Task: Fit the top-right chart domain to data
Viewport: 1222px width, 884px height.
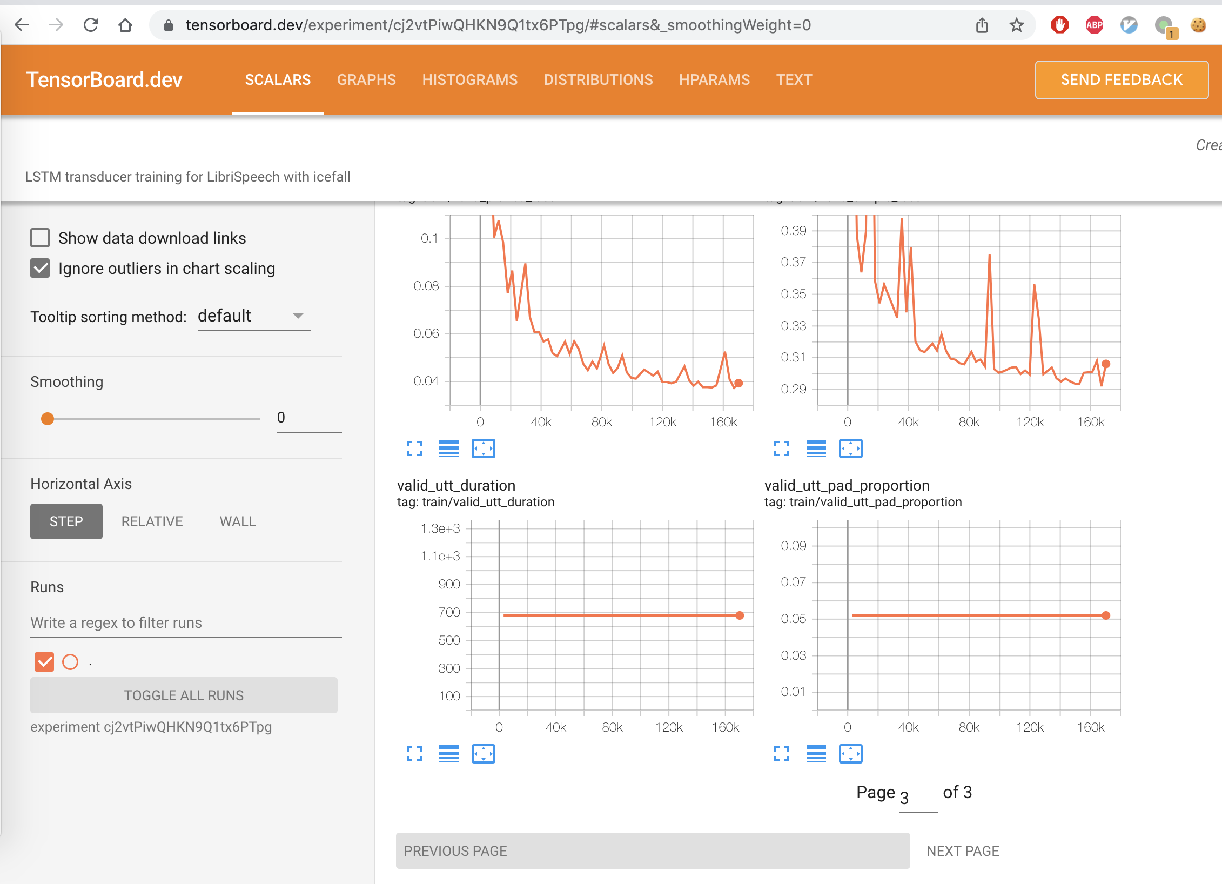Action: 851,448
